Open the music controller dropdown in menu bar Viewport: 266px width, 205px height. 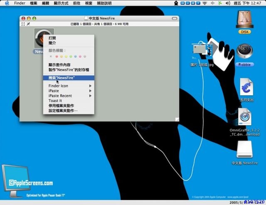pyautogui.click(x=198, y=3)
